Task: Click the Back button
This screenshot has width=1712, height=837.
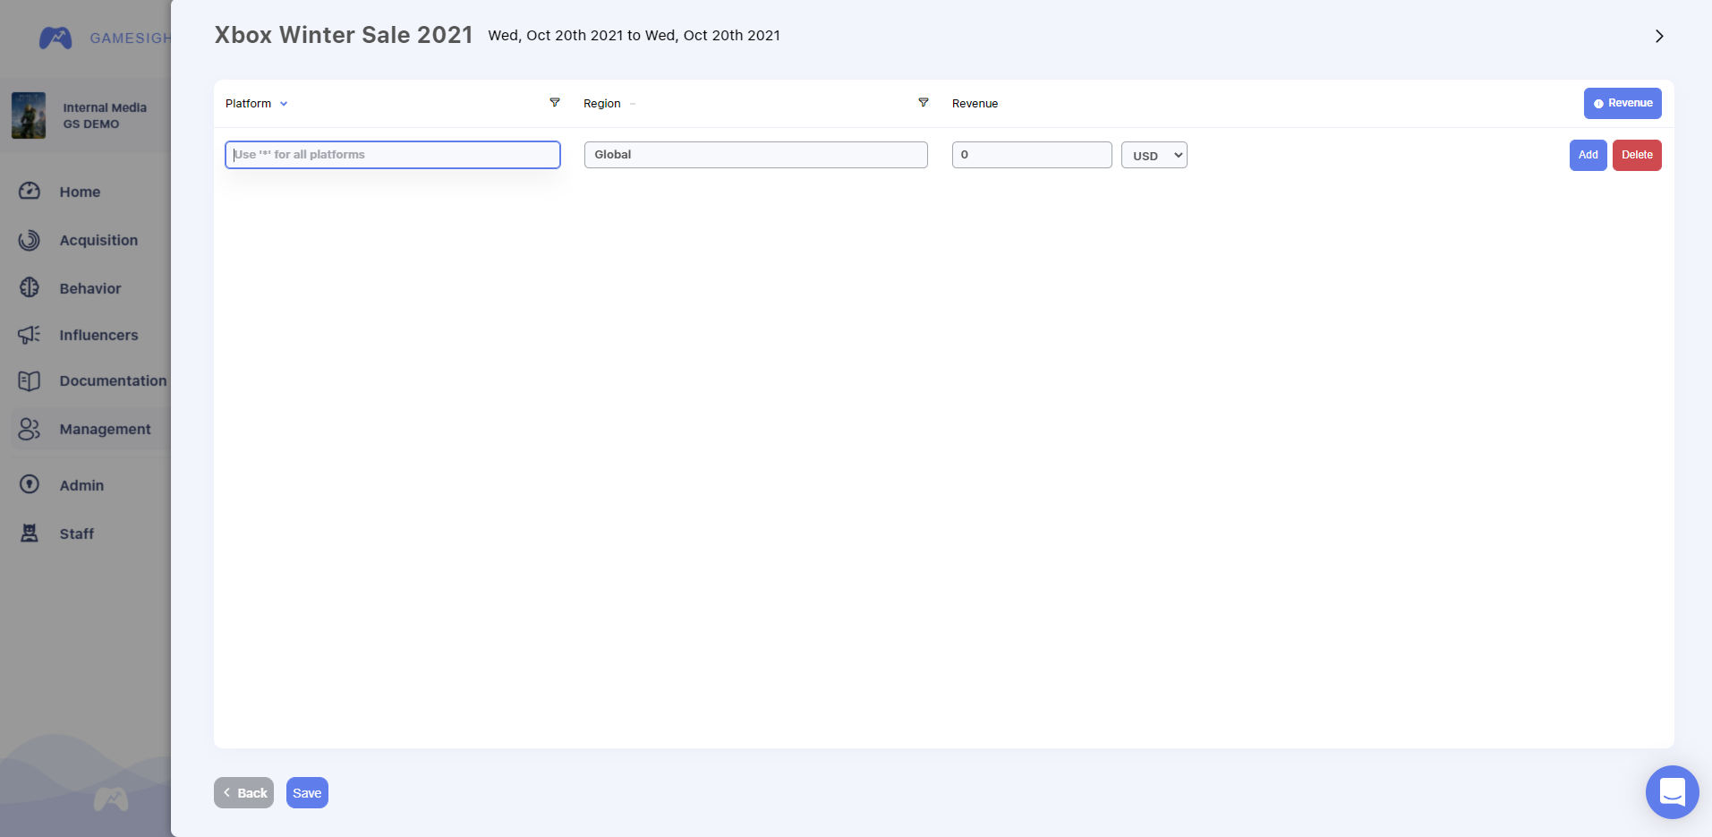Action: click(x=243, y=792)
